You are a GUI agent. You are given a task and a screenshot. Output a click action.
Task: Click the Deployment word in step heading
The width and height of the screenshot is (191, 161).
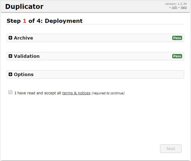click(x=64, y=21)
